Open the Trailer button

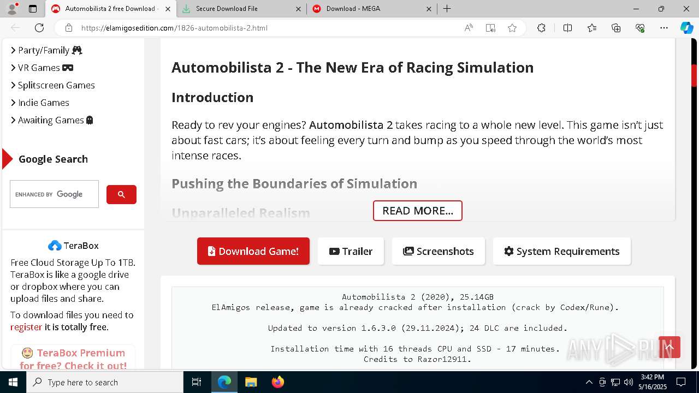351,251
